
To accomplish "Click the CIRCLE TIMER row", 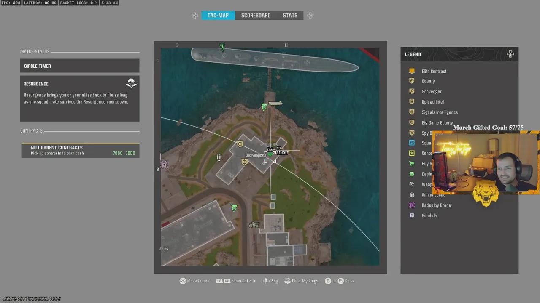I will tap(80, 66).
